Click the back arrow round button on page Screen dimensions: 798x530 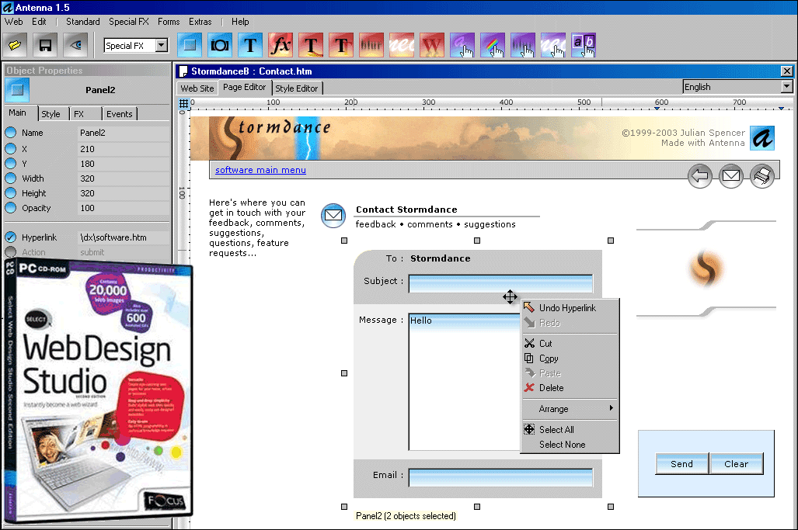click(700, 176)
